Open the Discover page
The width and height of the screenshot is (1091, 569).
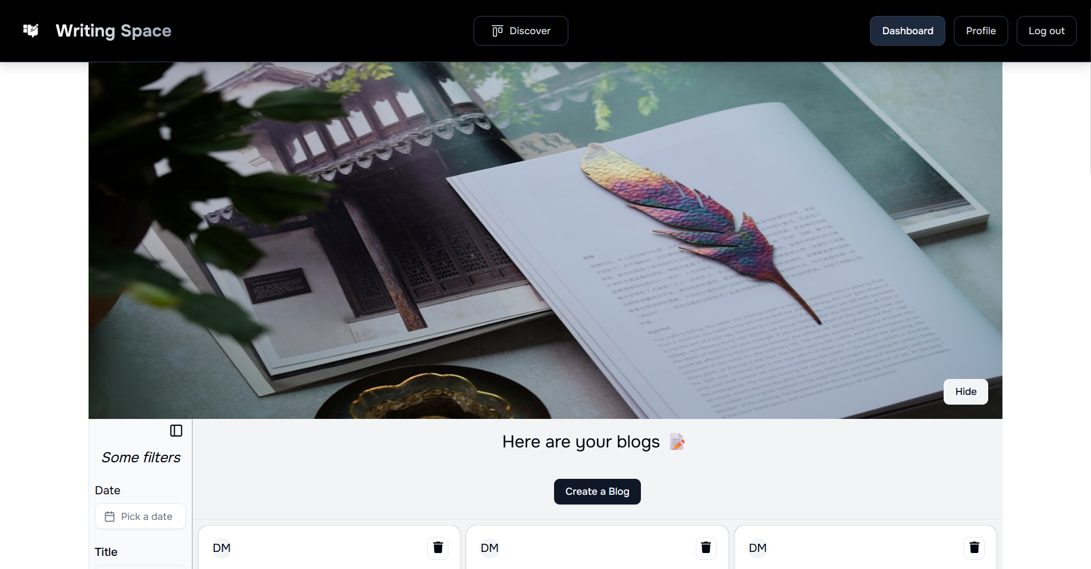coord(520,31)
